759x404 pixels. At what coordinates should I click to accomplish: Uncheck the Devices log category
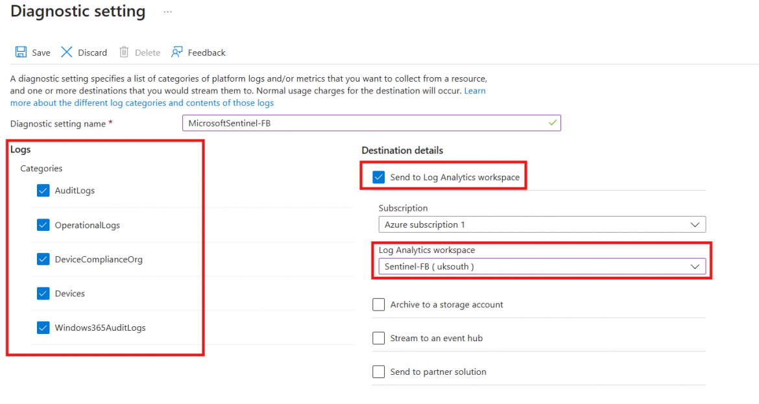43,293
